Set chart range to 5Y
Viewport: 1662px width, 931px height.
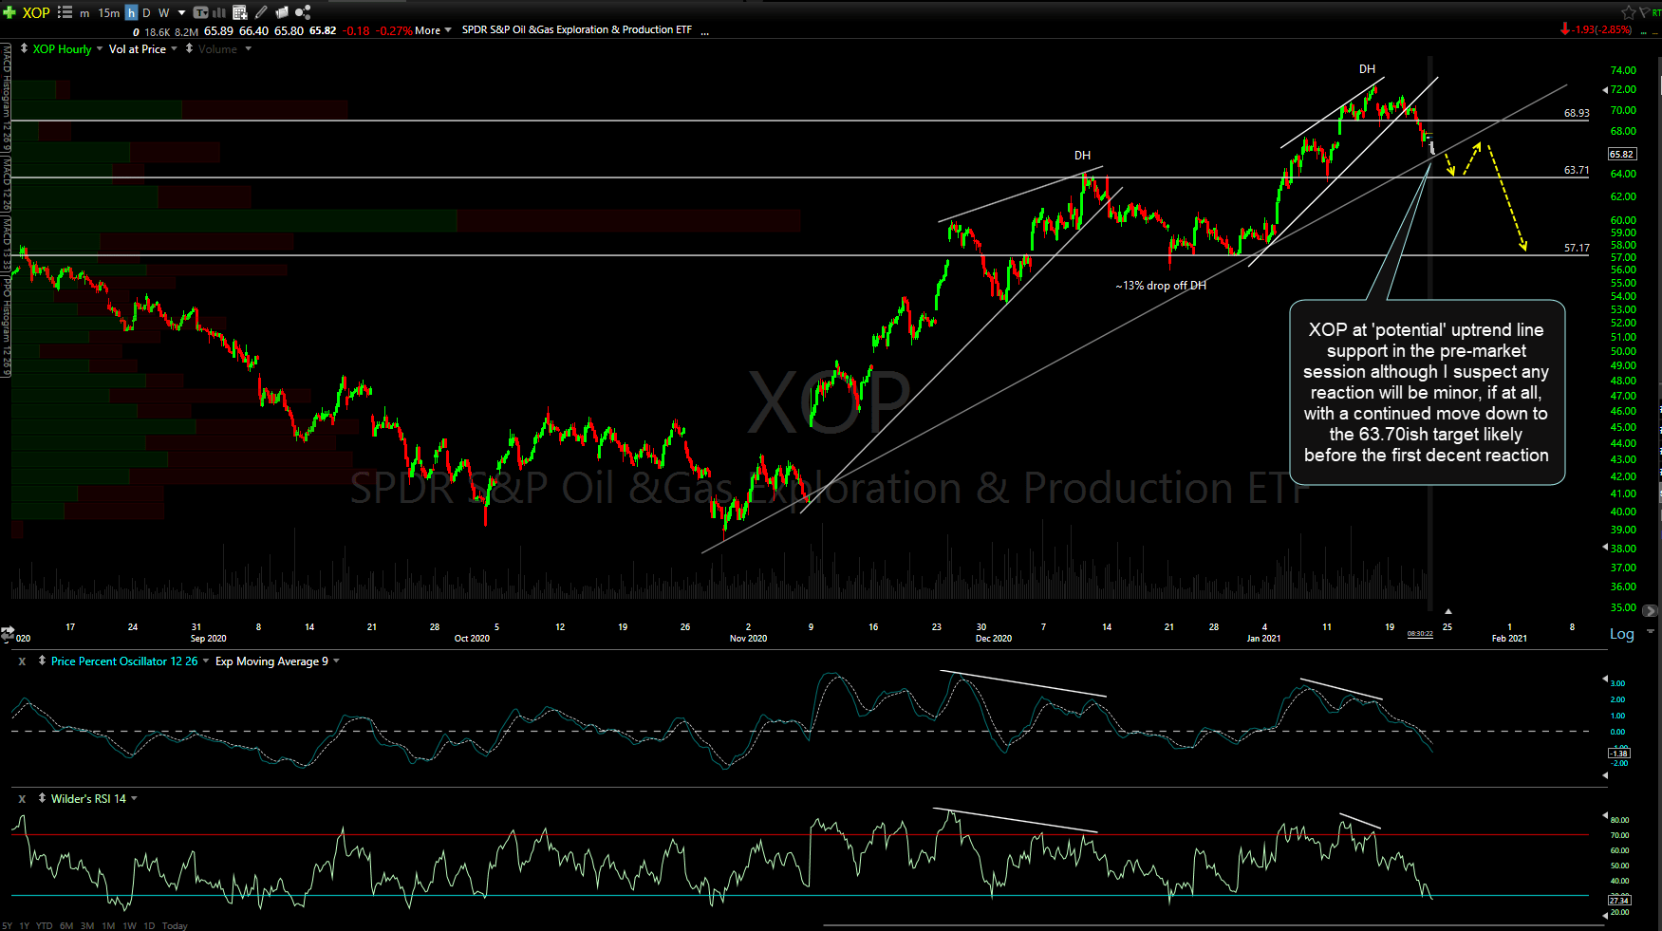pyautogui.click(x=8, y=925)
